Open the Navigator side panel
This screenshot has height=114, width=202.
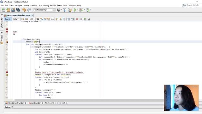2,21
